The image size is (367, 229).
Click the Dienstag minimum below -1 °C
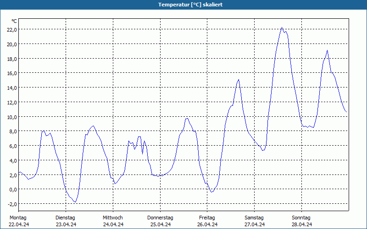coord(75,202)
